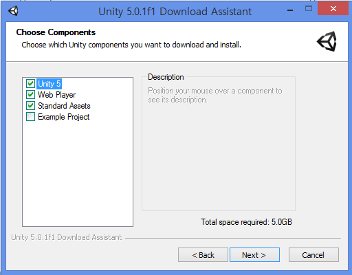Image resolution: width=352 pixels, height=275 pixels.
Task: Toggle the Web Player checkbox
Action: [x=30, y=95]
